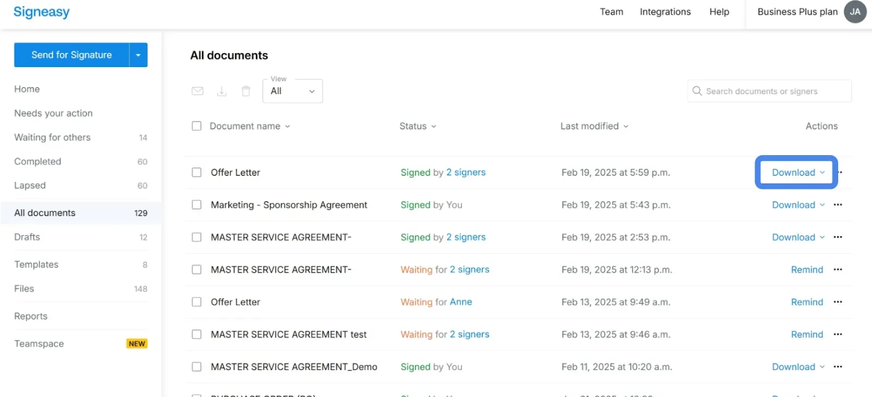
Task: Open the Team menu
Action: (x=611, y=12)
